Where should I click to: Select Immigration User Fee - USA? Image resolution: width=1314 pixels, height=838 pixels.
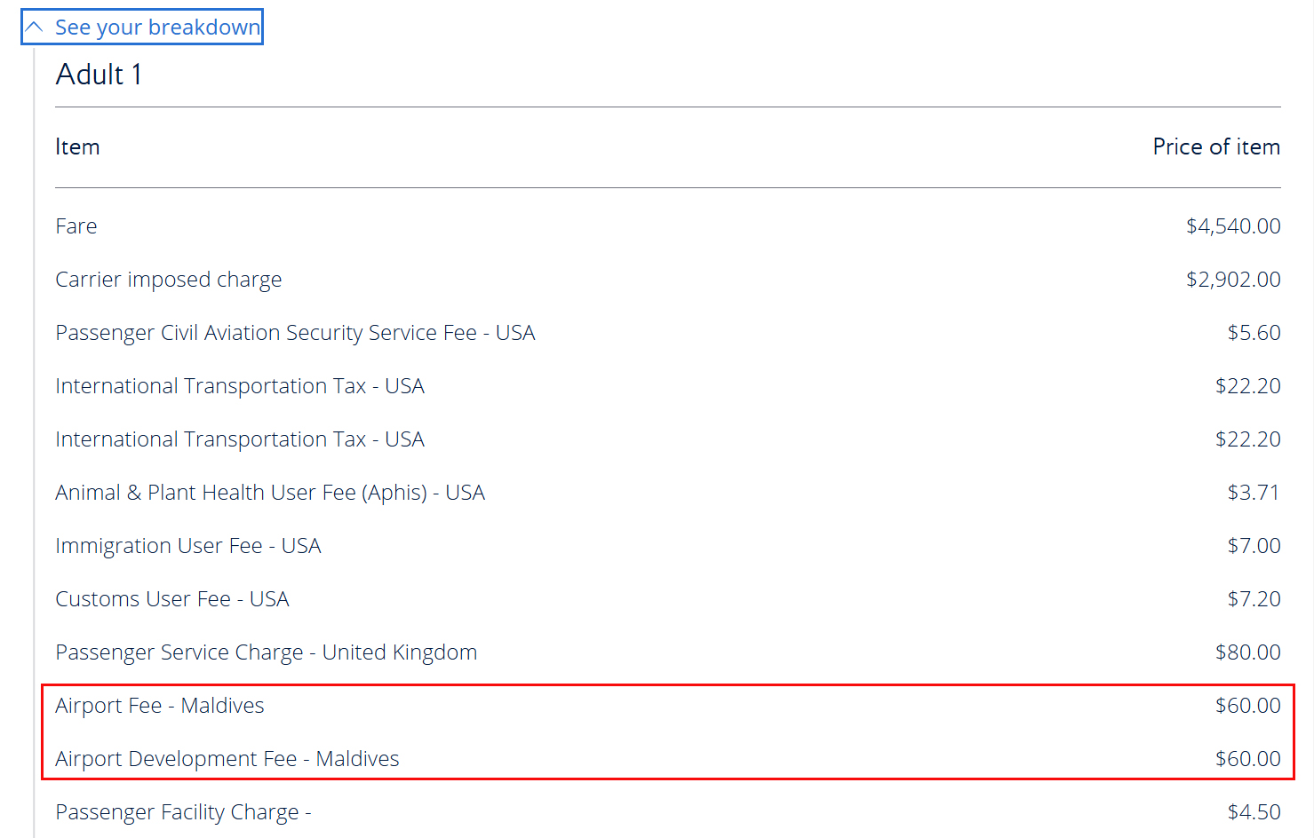(x=188, y=546)
